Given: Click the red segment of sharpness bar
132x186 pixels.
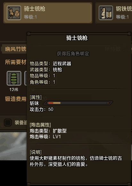Looking at the screenshot, I should point(51,103).
